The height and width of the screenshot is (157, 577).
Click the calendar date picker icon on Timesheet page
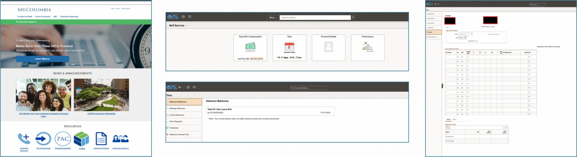click(466, 38)
